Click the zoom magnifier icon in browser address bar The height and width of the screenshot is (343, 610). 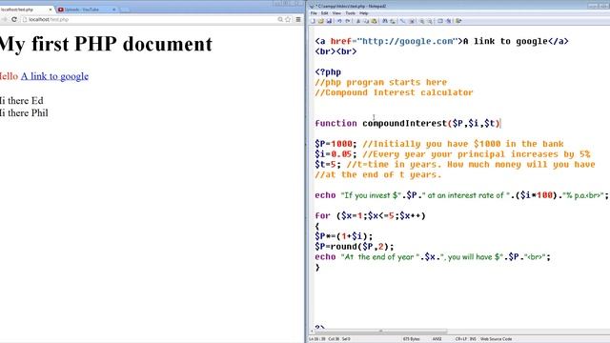(x=280, y=19)
